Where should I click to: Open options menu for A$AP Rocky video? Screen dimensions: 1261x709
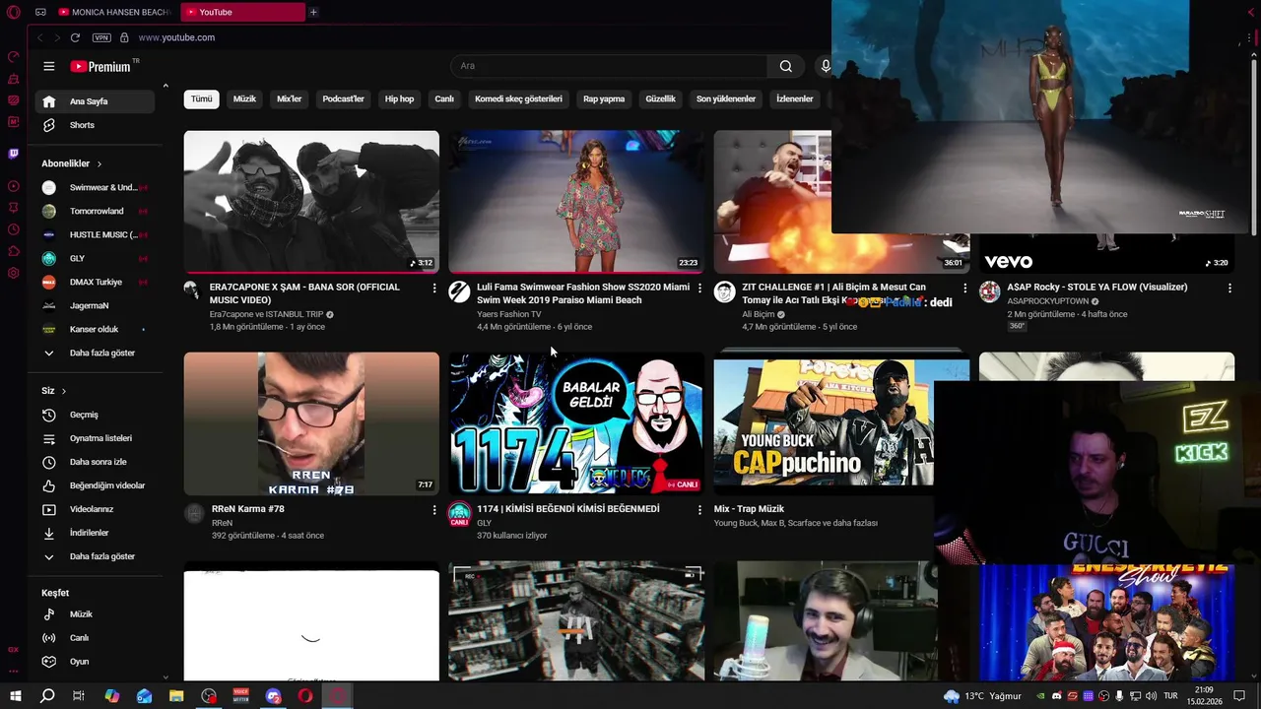(1229, 288)
